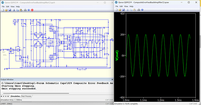The image size is (201, 105).
Task: Save the schematic with the floppy disk icon
Action: 10,10
